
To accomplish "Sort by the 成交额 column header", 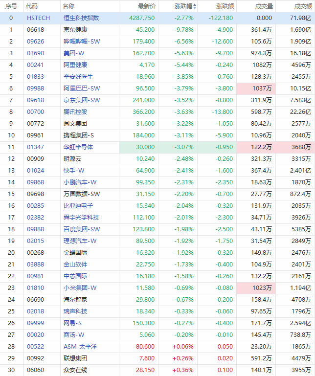I will click(303, 6).
